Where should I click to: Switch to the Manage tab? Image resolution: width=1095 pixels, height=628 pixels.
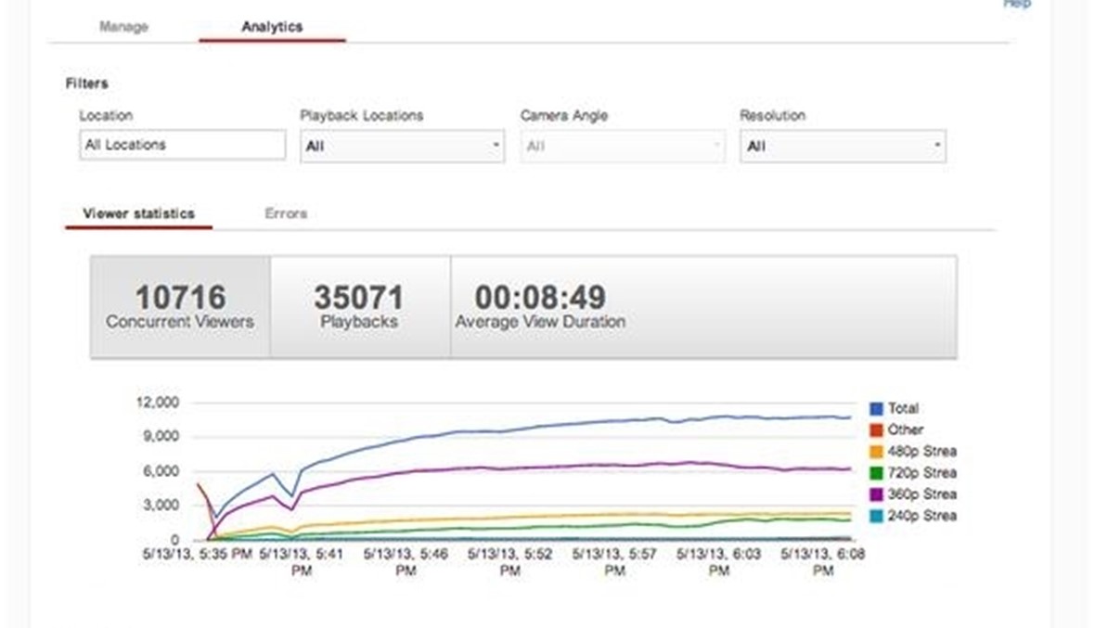point(123,27)
